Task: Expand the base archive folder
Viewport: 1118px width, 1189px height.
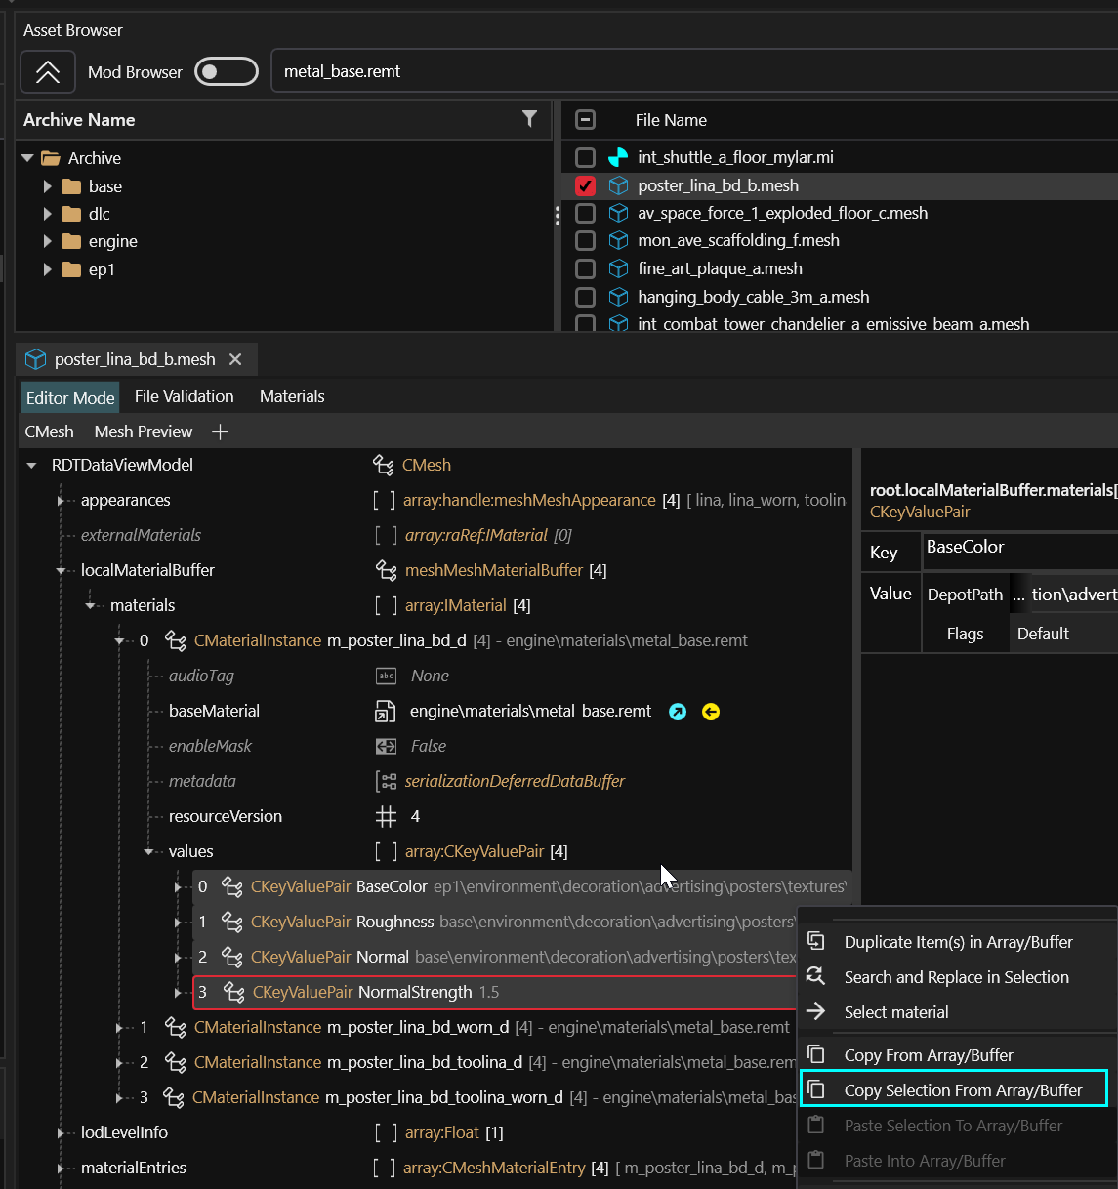Action: click(x=47, y=186)
